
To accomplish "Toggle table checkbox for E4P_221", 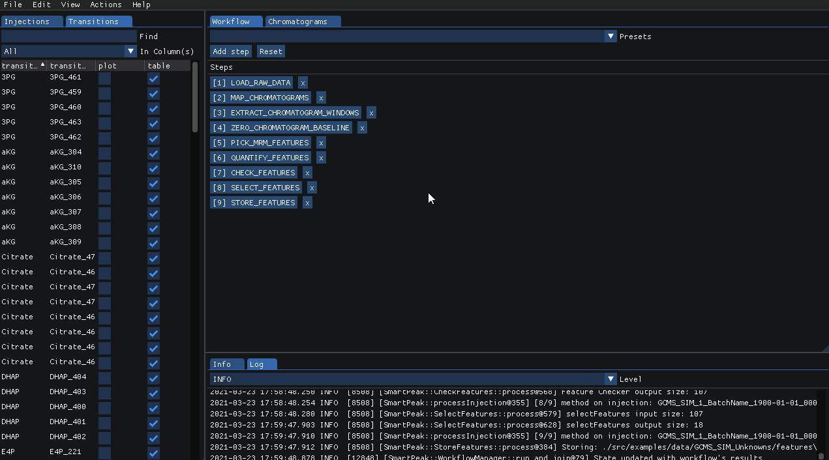I will click(x=153, y=452).
